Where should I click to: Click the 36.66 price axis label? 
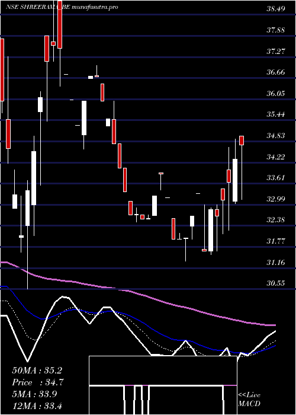click(276, 72)
